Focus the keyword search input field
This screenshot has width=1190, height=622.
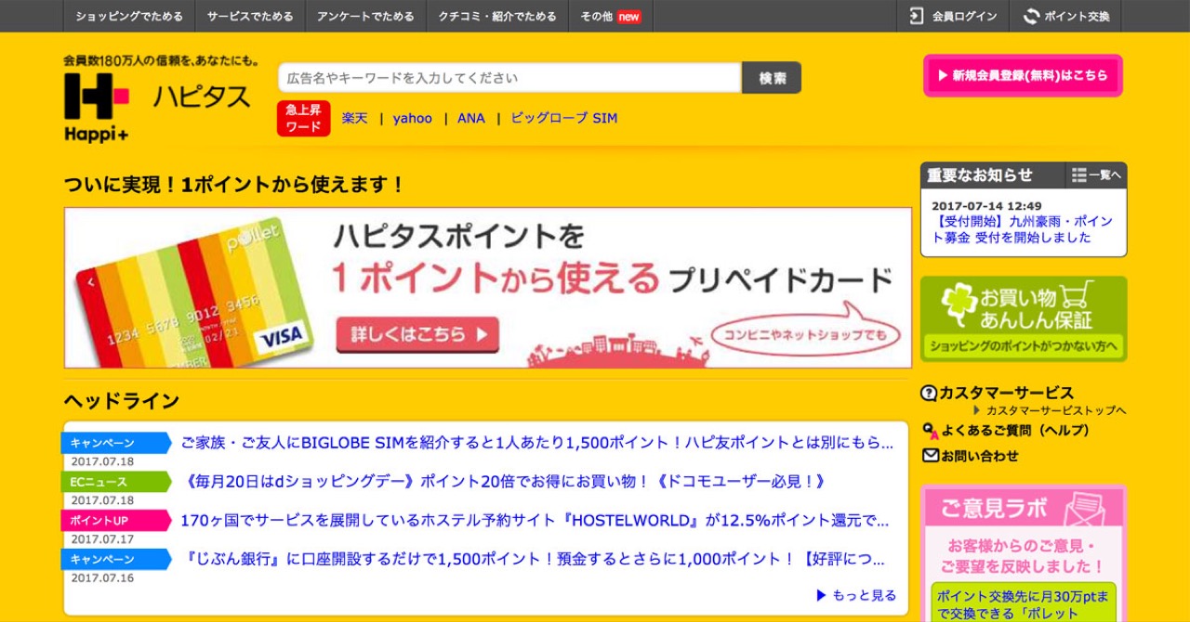pos(509,78)
